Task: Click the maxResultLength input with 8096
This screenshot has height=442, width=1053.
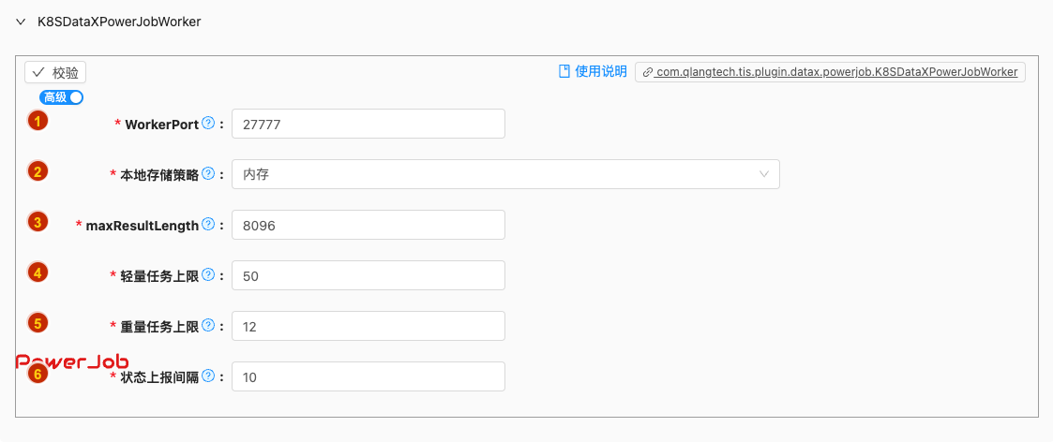Action: click(x=368, y=225)
